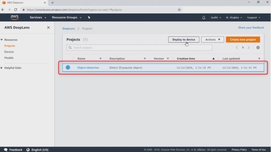This screenshot has width=271, height=152.
Task: Open the Privacy Policy link
Action: (x=239, y=150)
